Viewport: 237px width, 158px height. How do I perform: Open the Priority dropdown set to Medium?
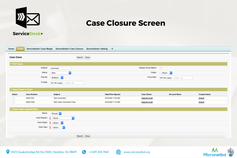57,77
